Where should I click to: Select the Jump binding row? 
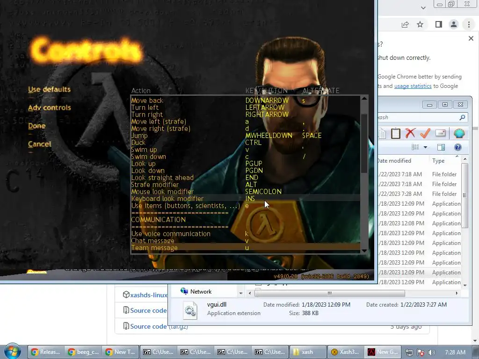tap(246, 136)
